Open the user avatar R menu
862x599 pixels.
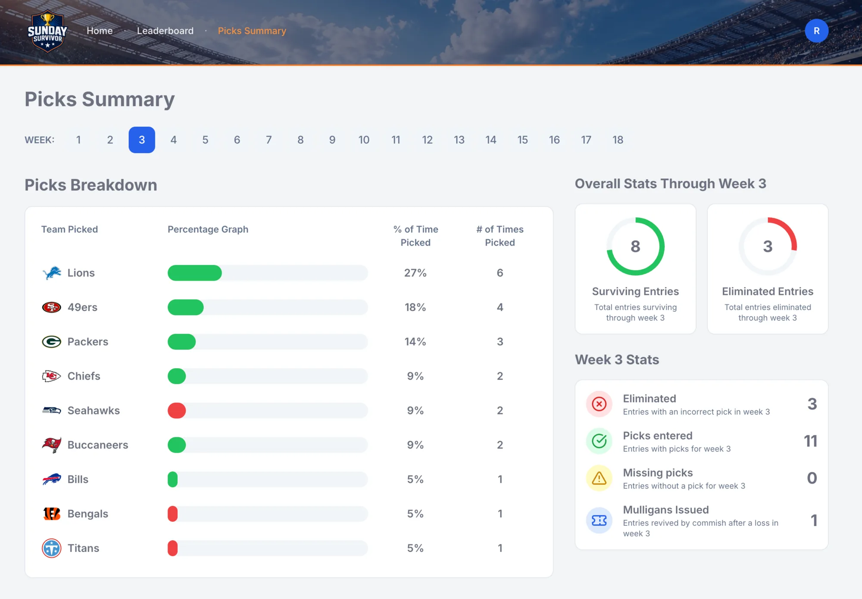(816, 31)
